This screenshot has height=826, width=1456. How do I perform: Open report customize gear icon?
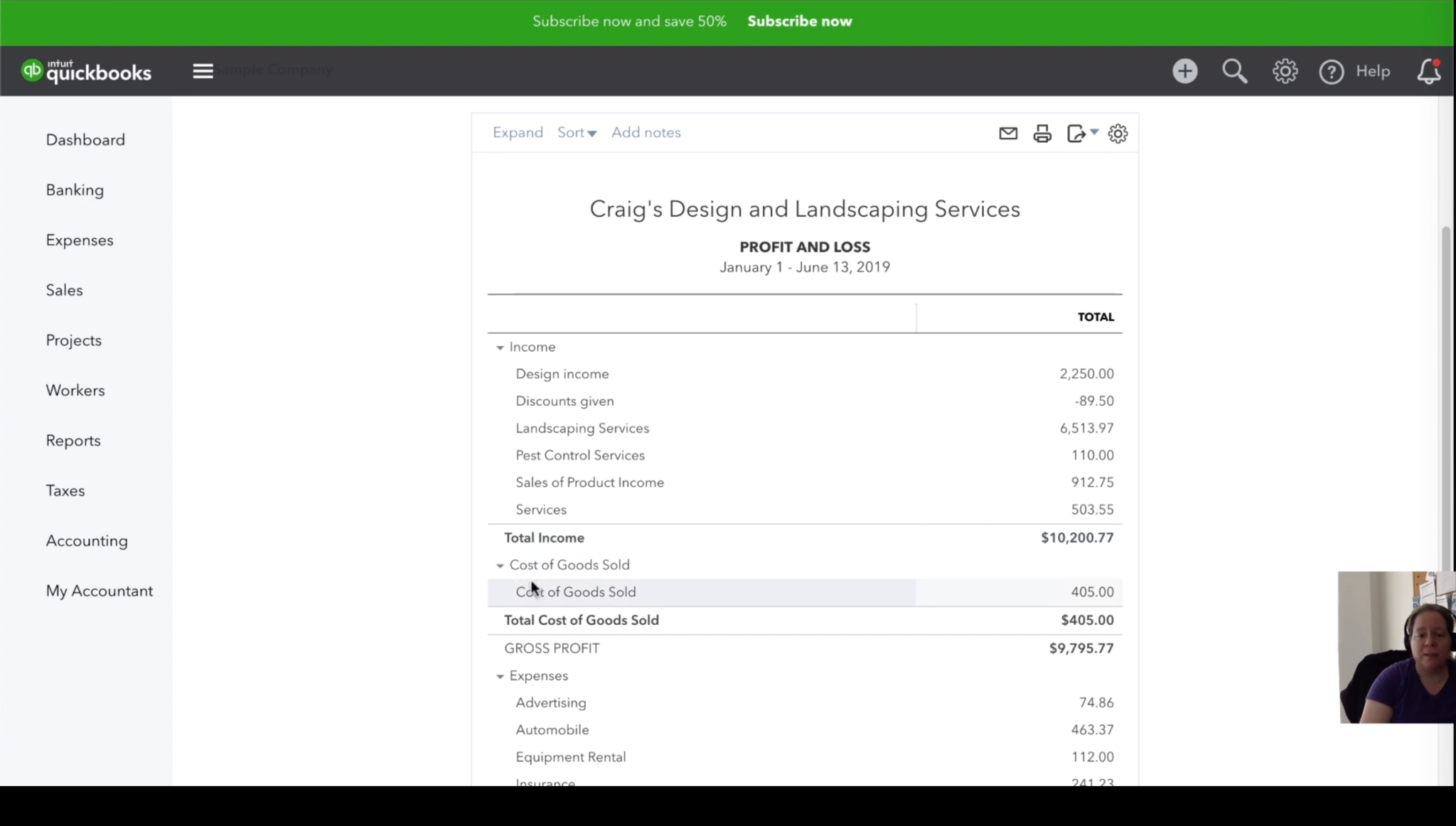point(1118,134)
